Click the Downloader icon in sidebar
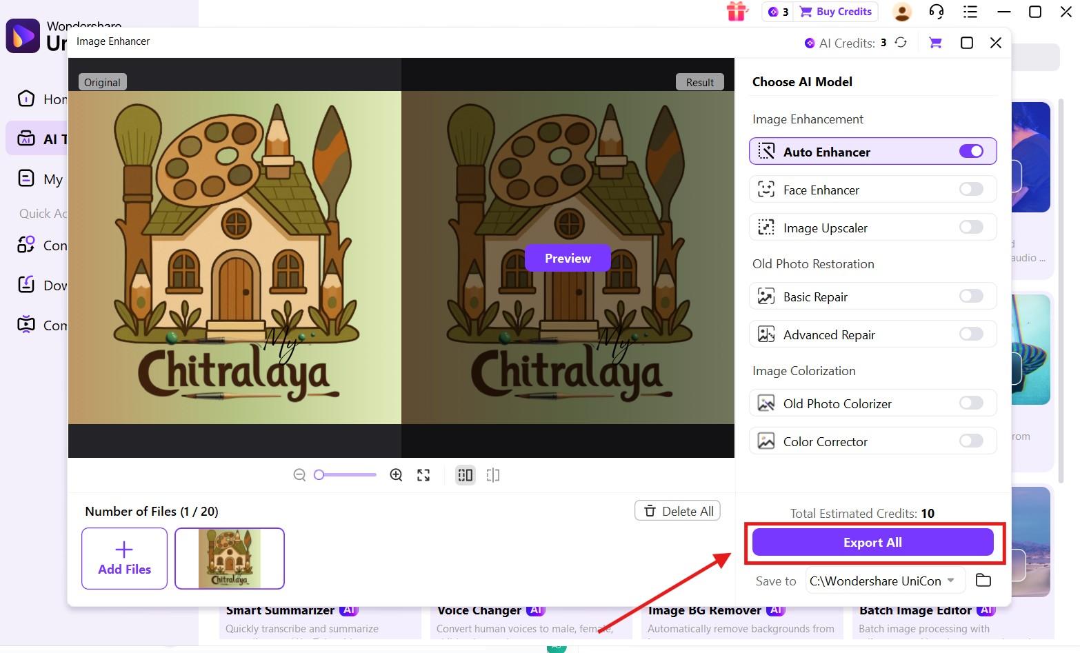 26,285
